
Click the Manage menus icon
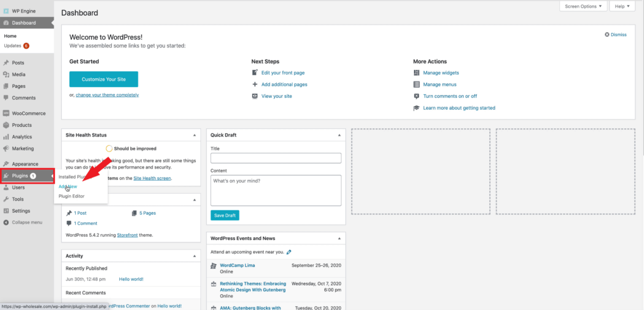pos(416,85)
